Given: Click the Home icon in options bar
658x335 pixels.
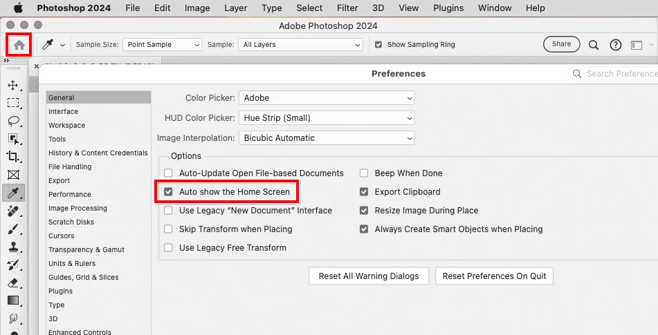Looking at the screenshot, I should click(19, 45).
